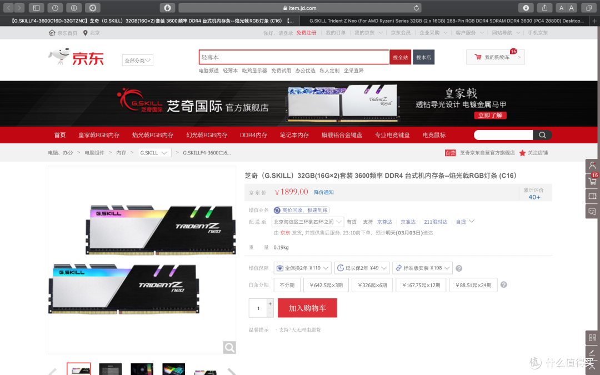Open Safari downloads icon
Screen dimensions: 600x375
(526, 8)
